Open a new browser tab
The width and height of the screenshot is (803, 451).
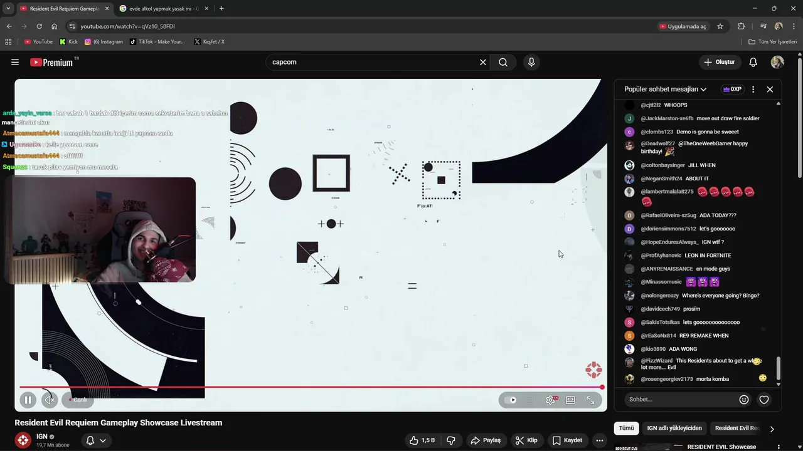[x=221, y=9]
